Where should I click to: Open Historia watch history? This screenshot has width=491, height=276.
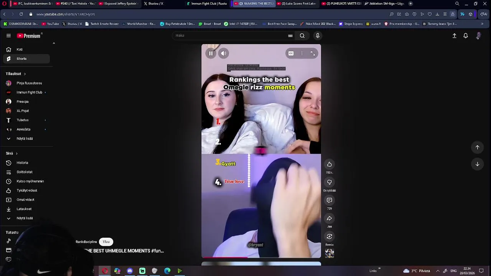(x=26, y=163)
